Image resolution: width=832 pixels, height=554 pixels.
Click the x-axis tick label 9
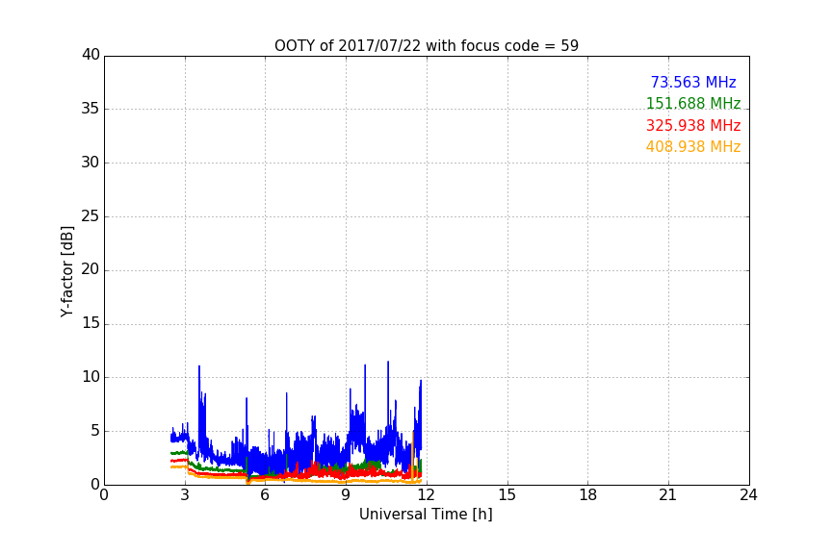click(346, 495)
